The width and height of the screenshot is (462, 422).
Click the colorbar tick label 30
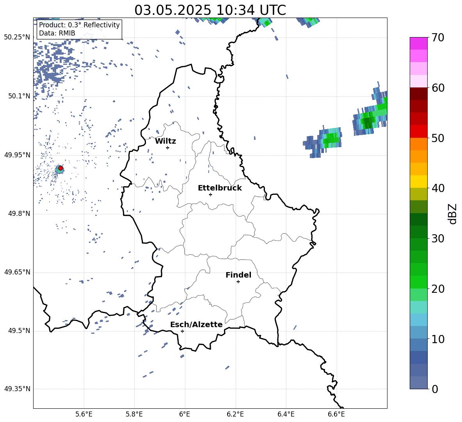(x=438, y=238)
